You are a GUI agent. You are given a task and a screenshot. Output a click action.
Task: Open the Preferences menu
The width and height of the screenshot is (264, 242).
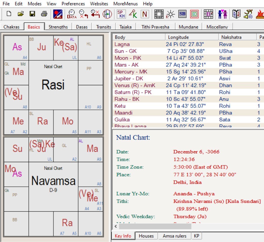click(73, 4)
